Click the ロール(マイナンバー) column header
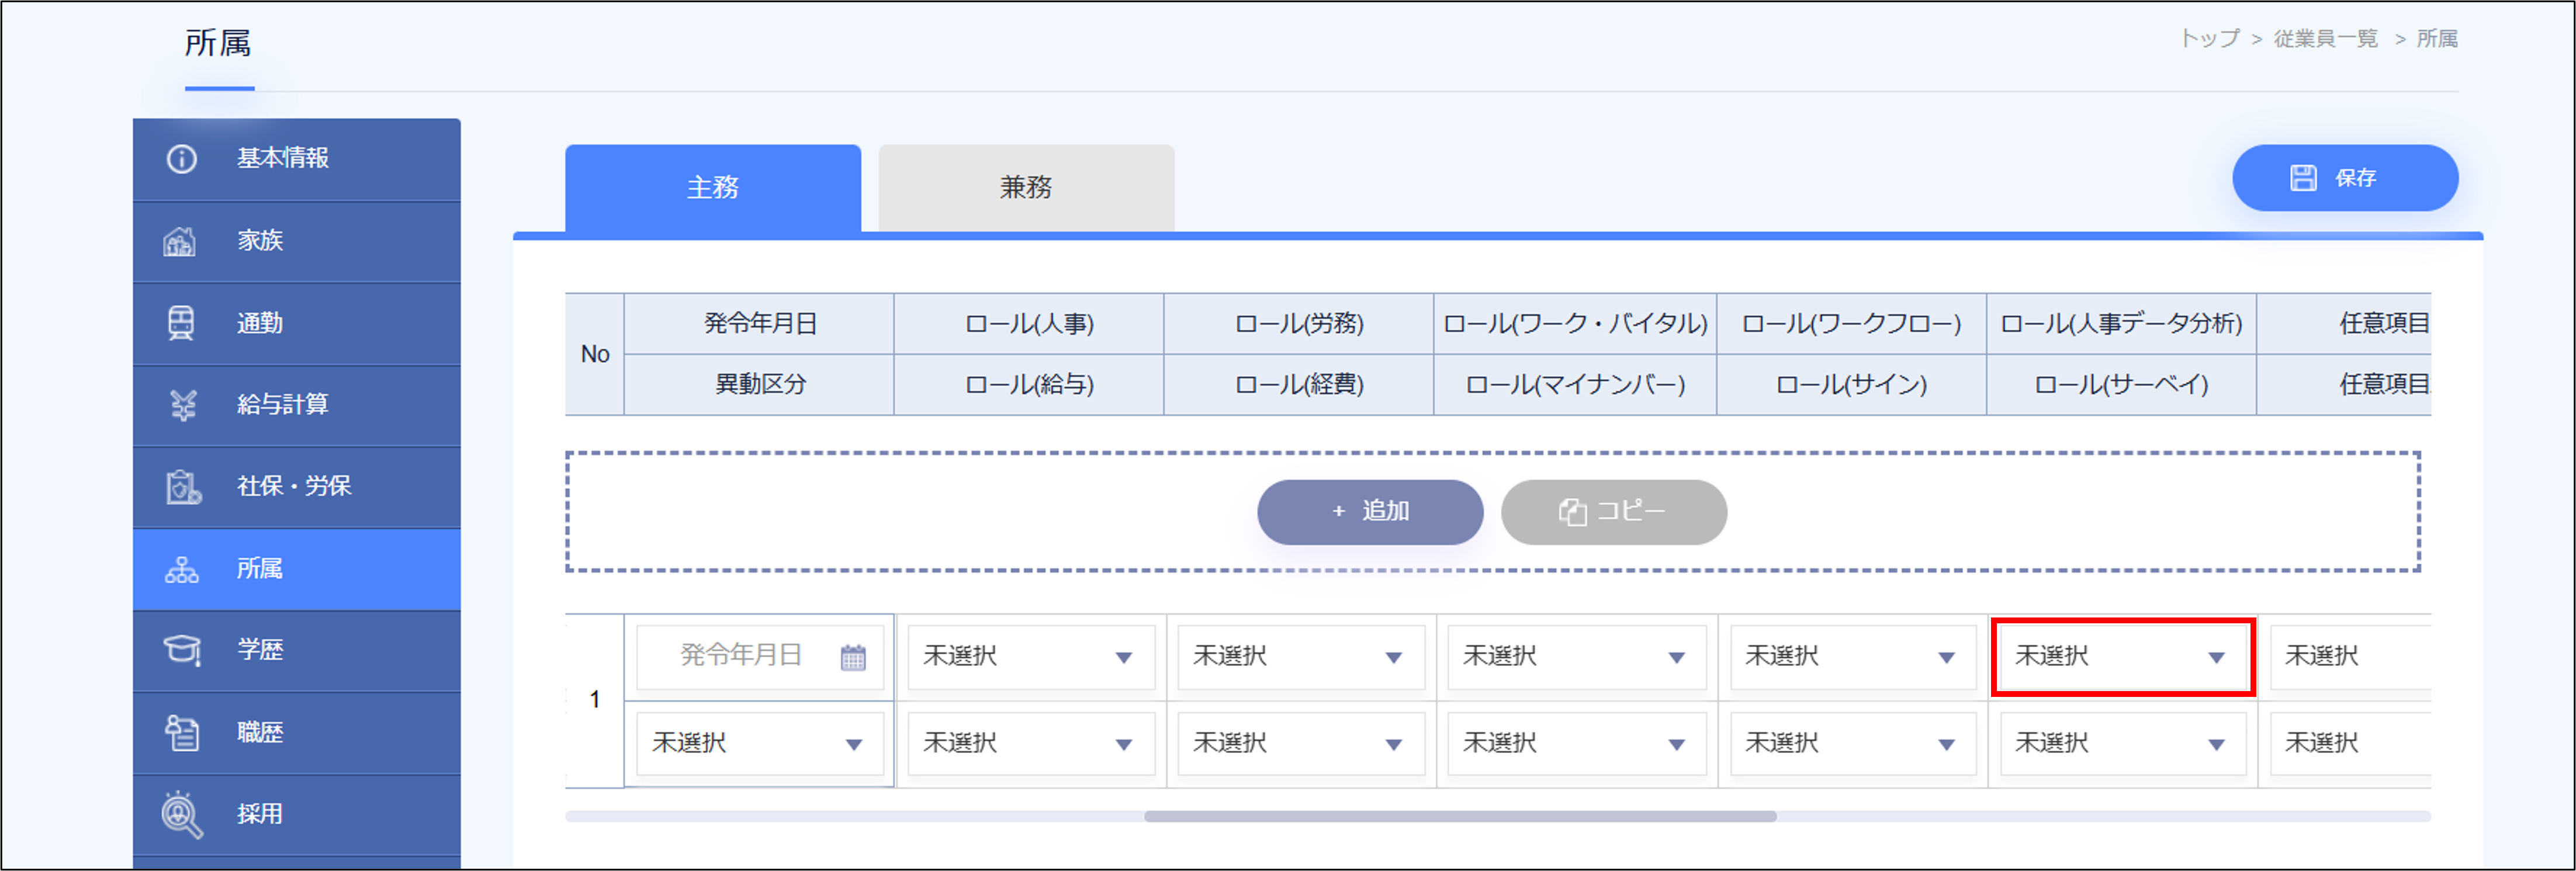The height and width of the screenshot is (871, 2576). 1575,385
